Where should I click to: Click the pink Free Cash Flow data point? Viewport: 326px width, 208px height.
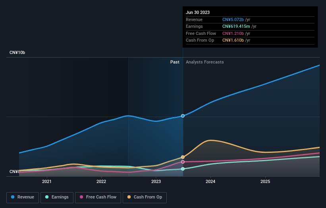(183, 162)
